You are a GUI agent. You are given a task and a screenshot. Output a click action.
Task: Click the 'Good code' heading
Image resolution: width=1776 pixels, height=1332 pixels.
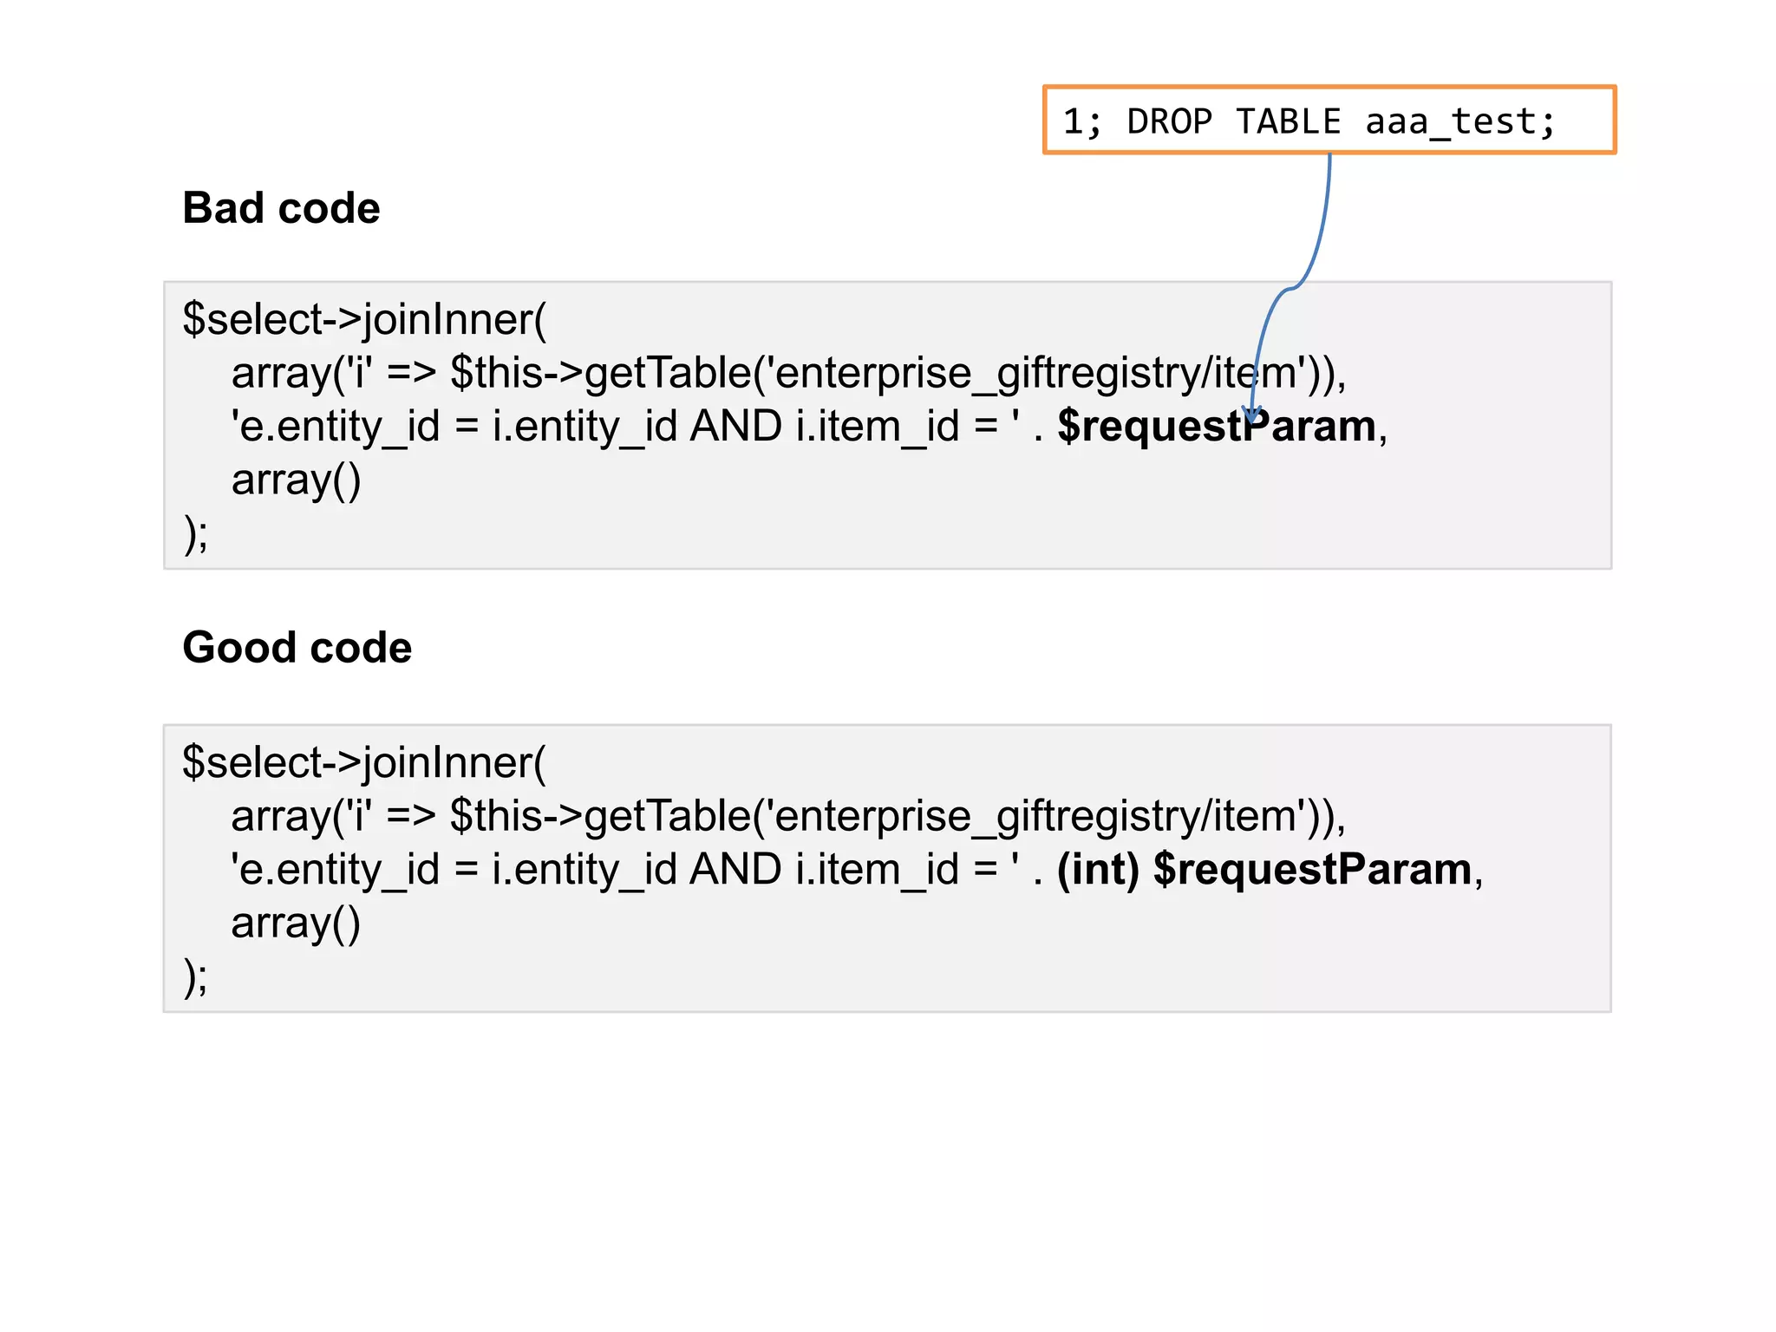pos(297,648)
